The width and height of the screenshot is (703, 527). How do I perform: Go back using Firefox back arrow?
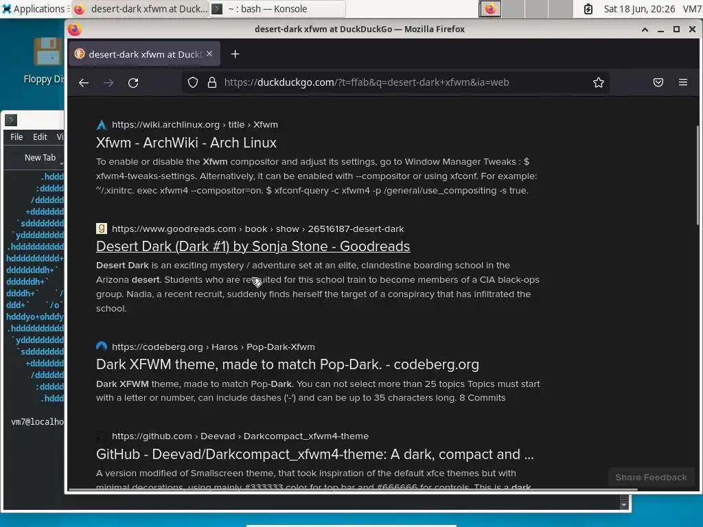pyautogui.click(x=84, y=83)
